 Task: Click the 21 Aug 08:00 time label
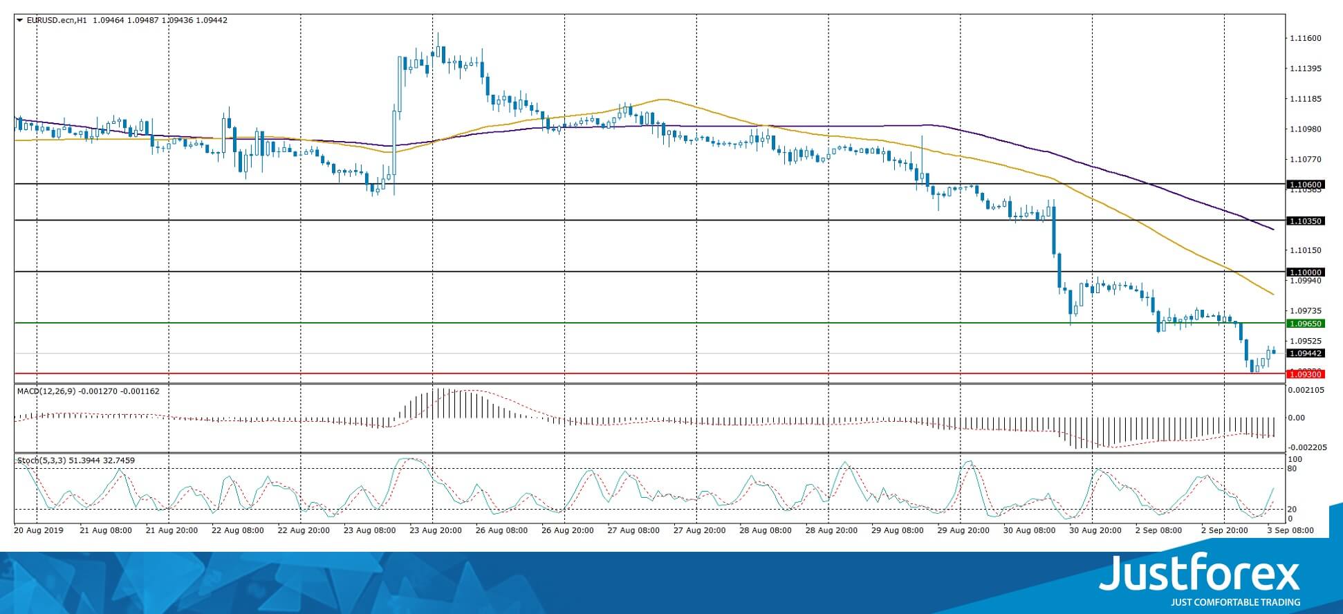[106, 530]
